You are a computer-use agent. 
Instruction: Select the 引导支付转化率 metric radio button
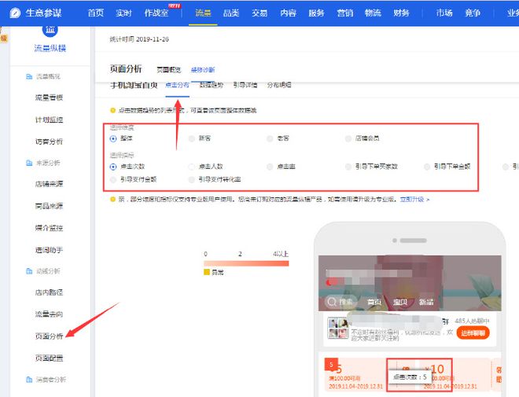point(192,180)
